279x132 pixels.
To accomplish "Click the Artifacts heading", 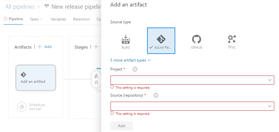I will pyautogui.click(x=23, y=47).
